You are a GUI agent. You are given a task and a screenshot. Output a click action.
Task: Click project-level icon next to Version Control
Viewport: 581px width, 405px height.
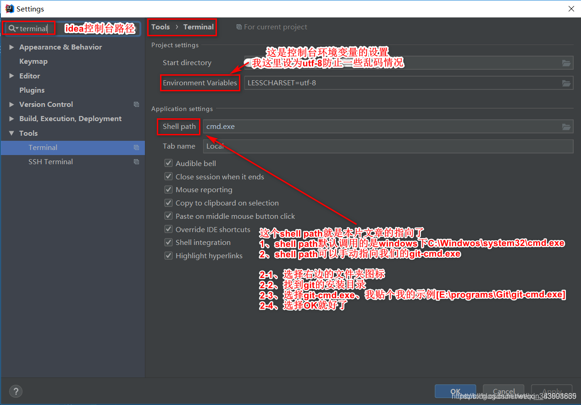136,105
